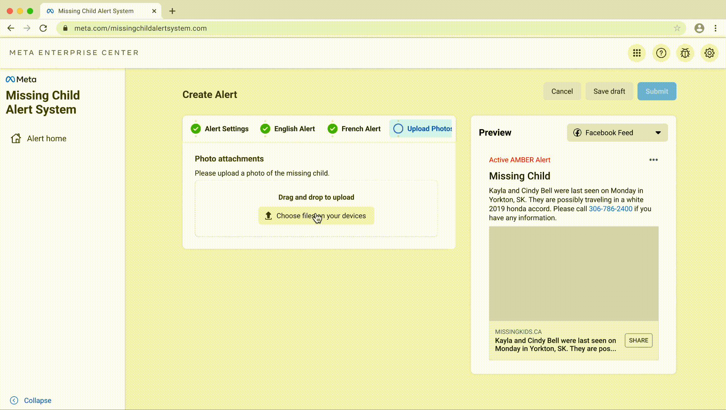Viewport: 726px width, 410px height.
Task: Click the help question mark icon
Action: tap(661, 53)
